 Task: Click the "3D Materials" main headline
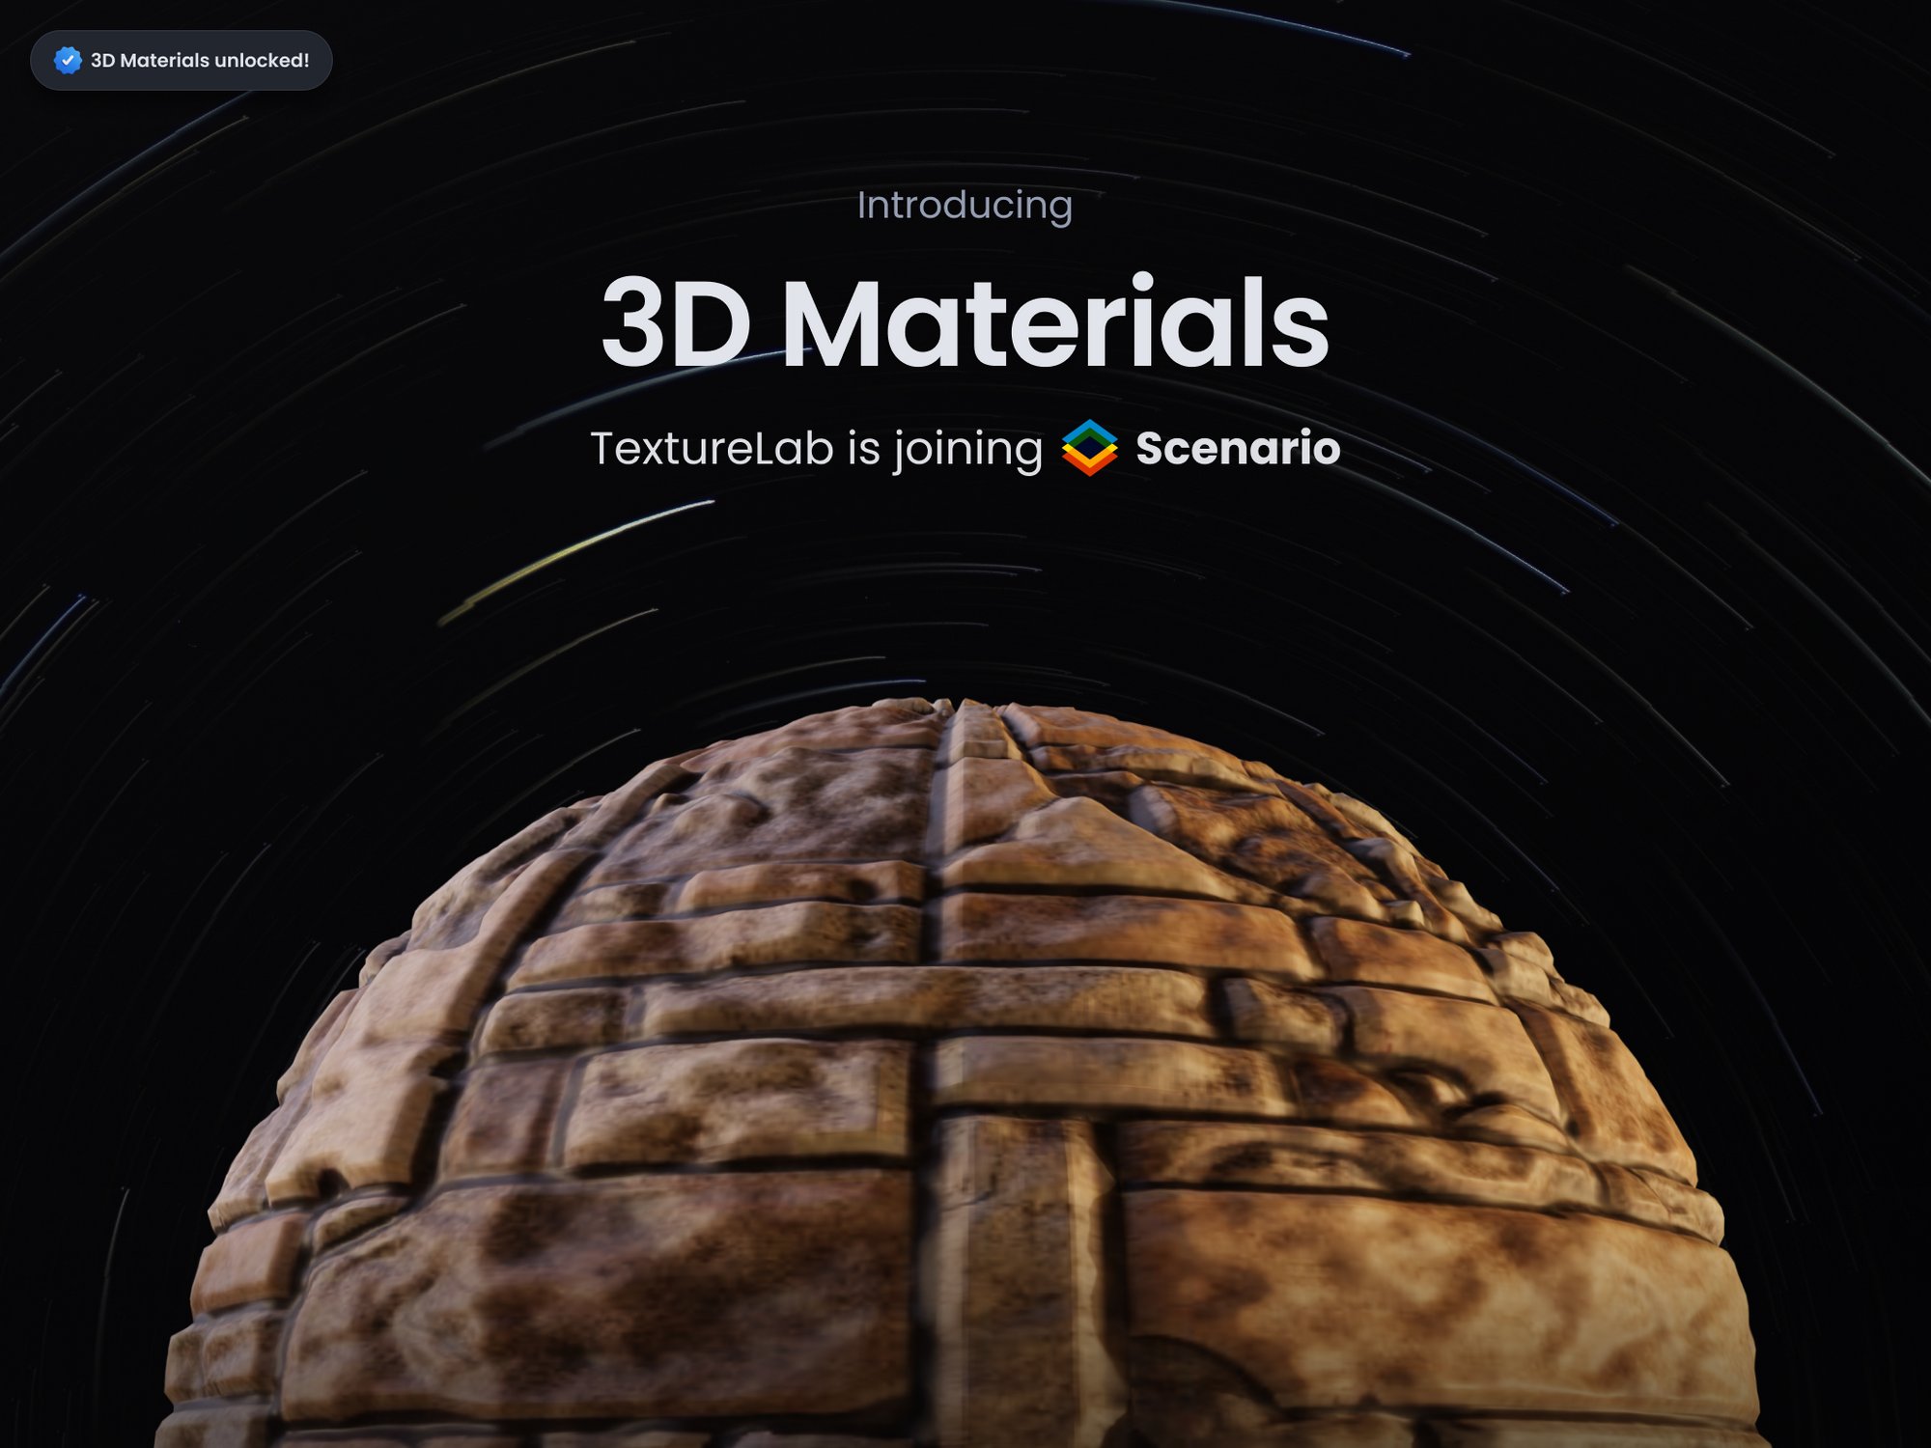pyautogui.click(x=965, y=322)
